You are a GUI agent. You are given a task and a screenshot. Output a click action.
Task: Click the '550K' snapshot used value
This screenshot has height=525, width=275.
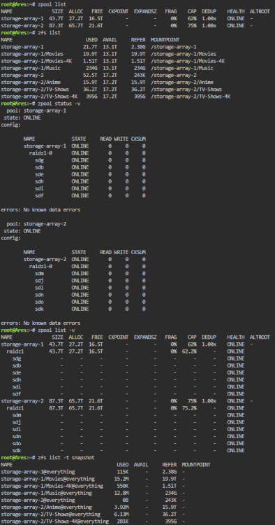tap(123, 486)
